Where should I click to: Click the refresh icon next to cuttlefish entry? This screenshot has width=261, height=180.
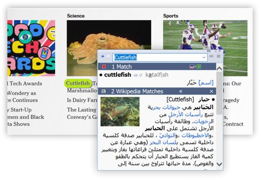141,75
